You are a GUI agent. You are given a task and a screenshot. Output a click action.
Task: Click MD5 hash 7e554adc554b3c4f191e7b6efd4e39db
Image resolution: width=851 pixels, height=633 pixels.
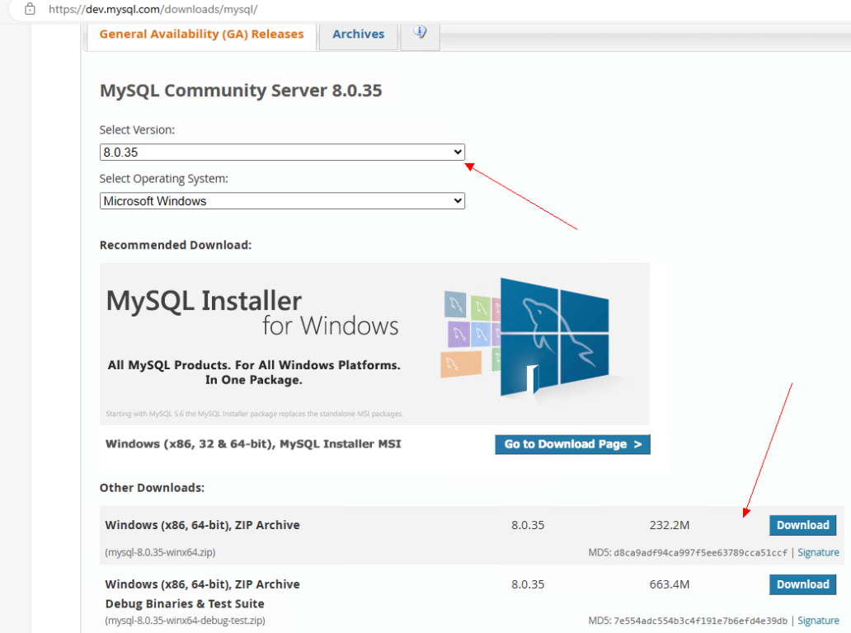[700, 621]
